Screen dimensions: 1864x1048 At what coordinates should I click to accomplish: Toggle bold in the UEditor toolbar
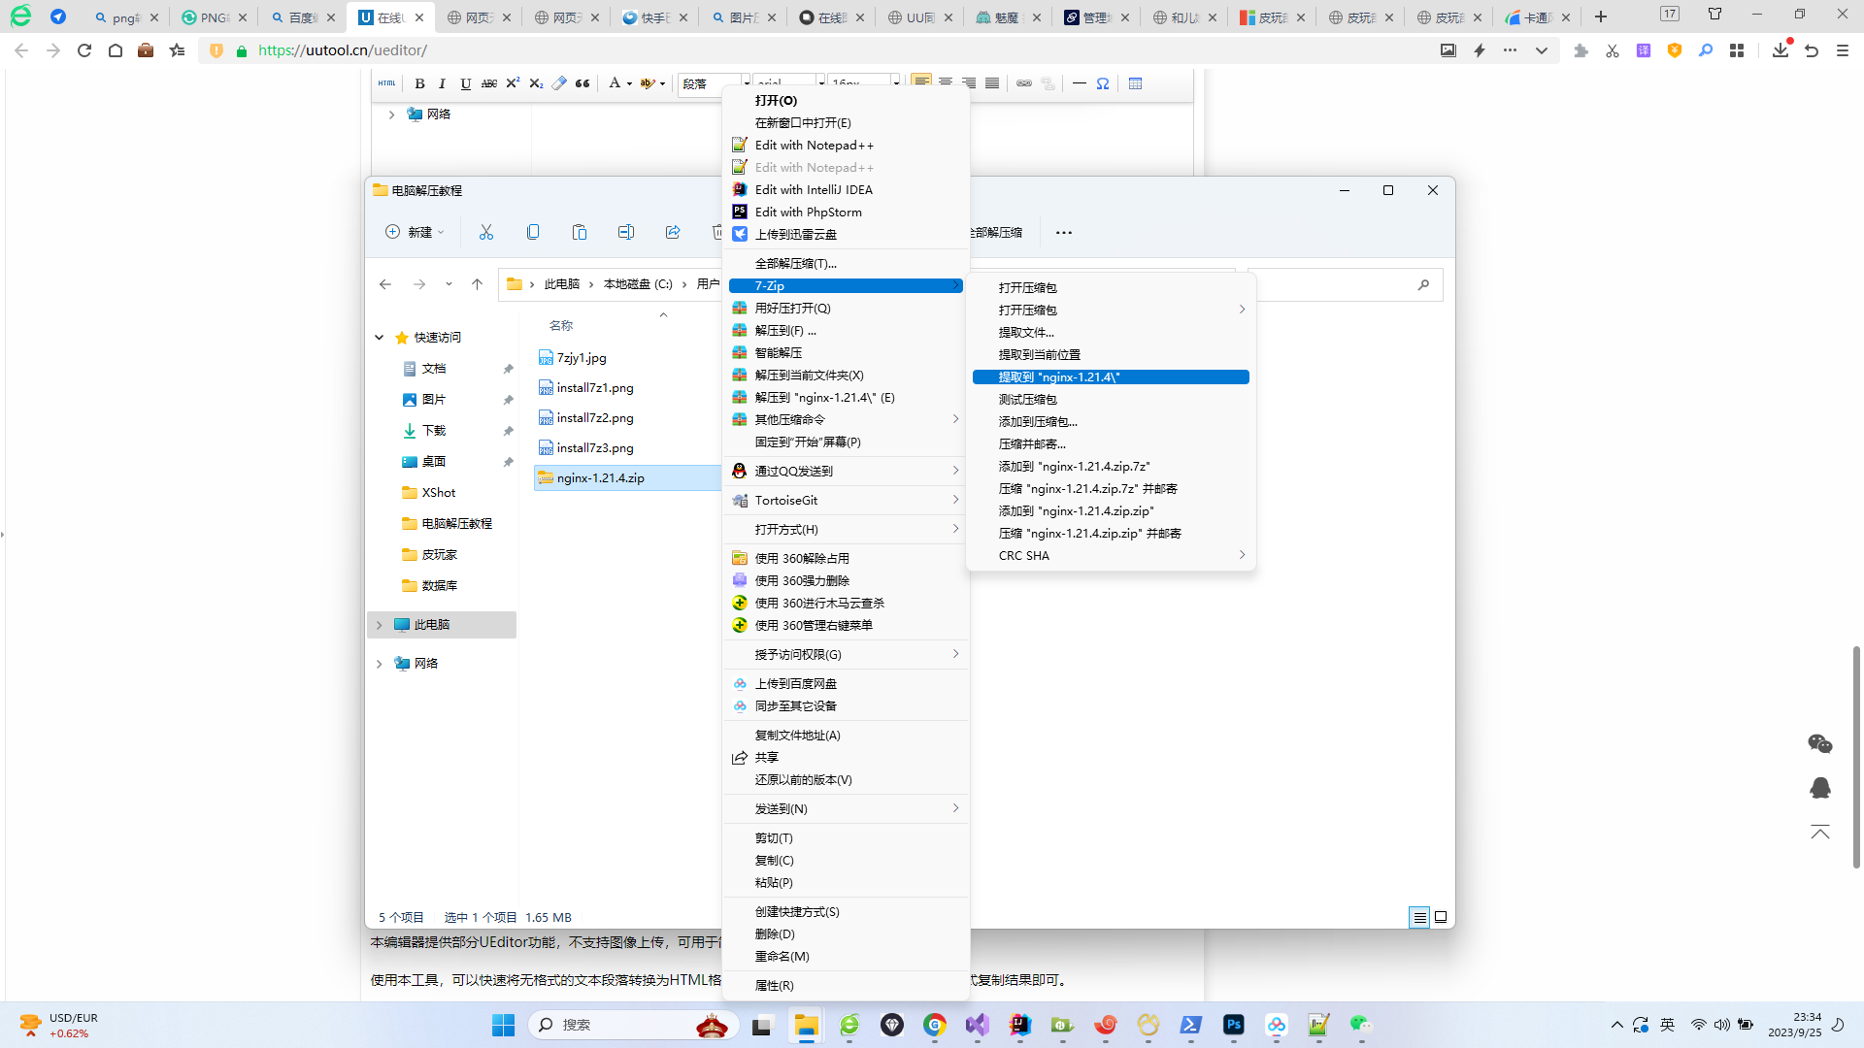point(419,84)
